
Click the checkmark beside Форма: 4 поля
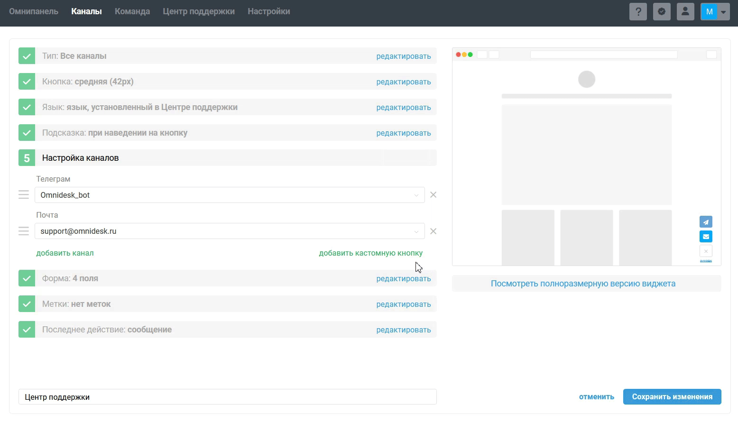27,278
